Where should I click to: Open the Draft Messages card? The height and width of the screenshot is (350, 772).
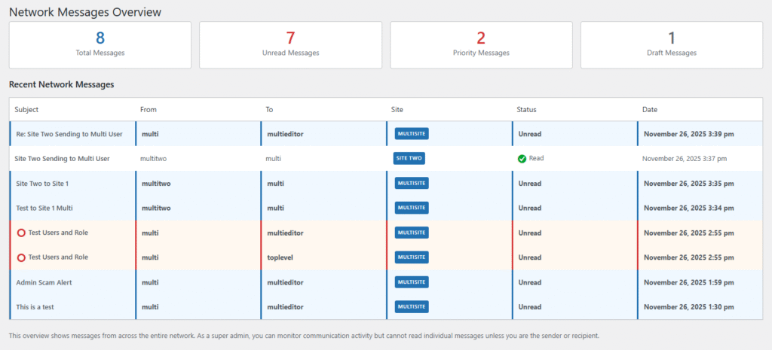point(672,44)
